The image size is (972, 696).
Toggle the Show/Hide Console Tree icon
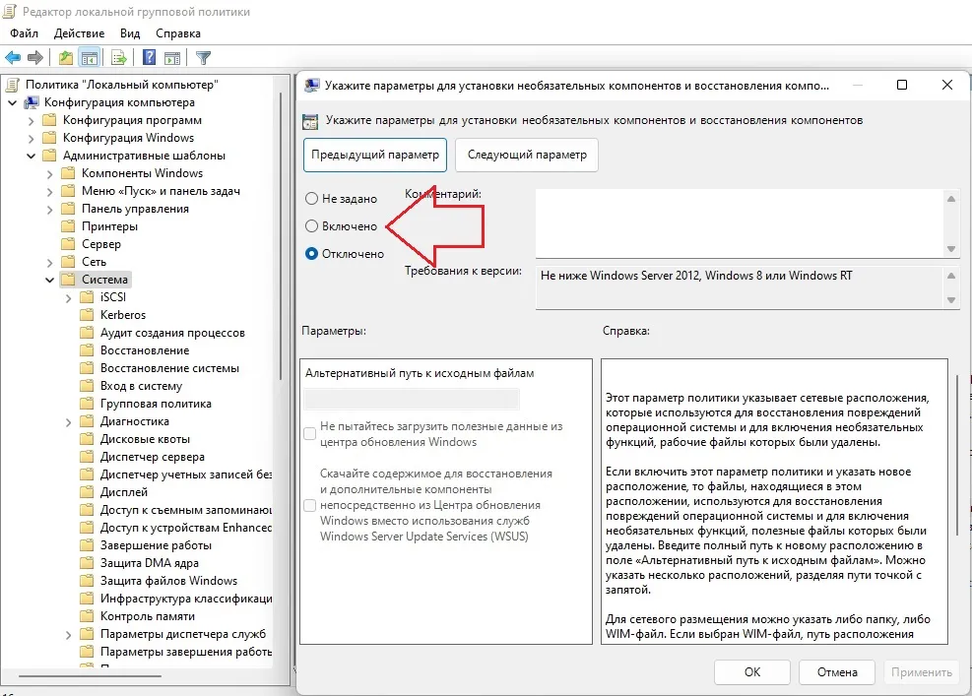tap(90, 58)
